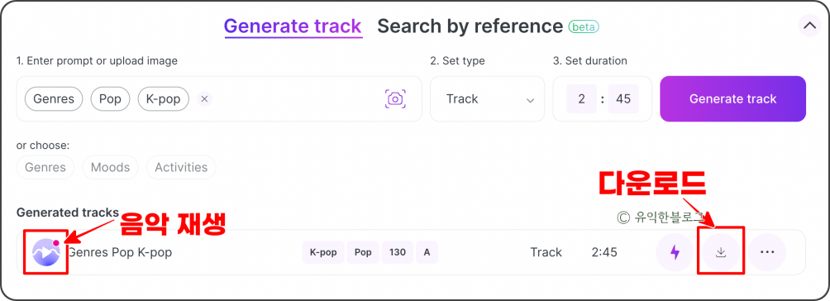Click the seconds duration field showing 45
830x301 pixels.
[623, 99]
